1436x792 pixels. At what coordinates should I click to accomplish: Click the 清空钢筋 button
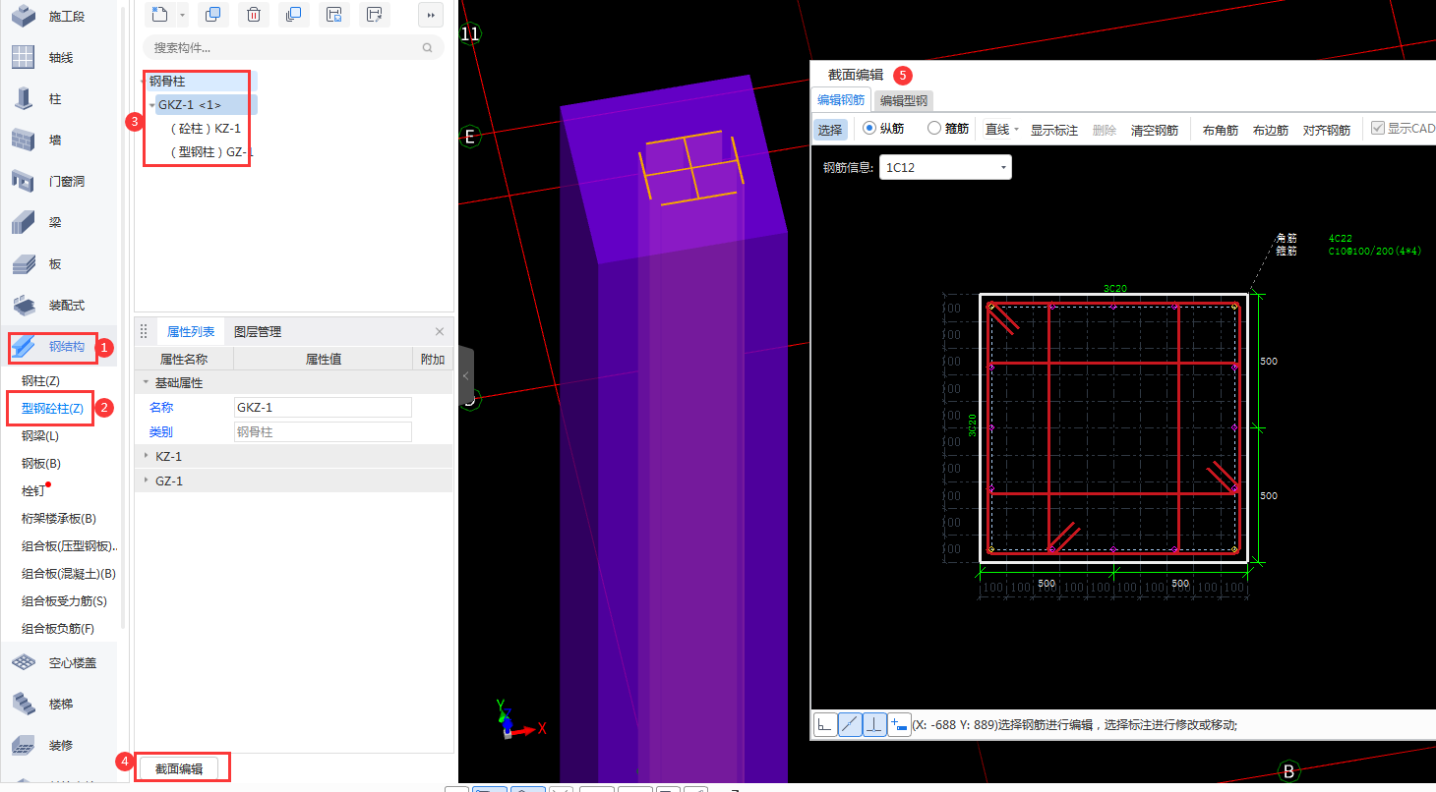1155,130
